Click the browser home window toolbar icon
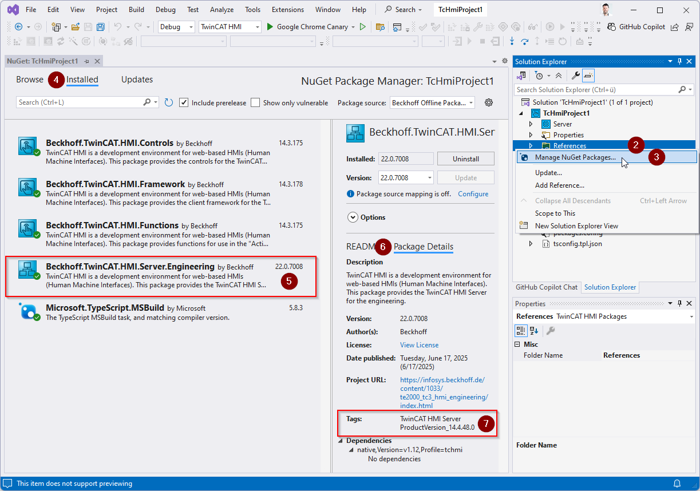 pyautogui.click(x=397, y=27)
